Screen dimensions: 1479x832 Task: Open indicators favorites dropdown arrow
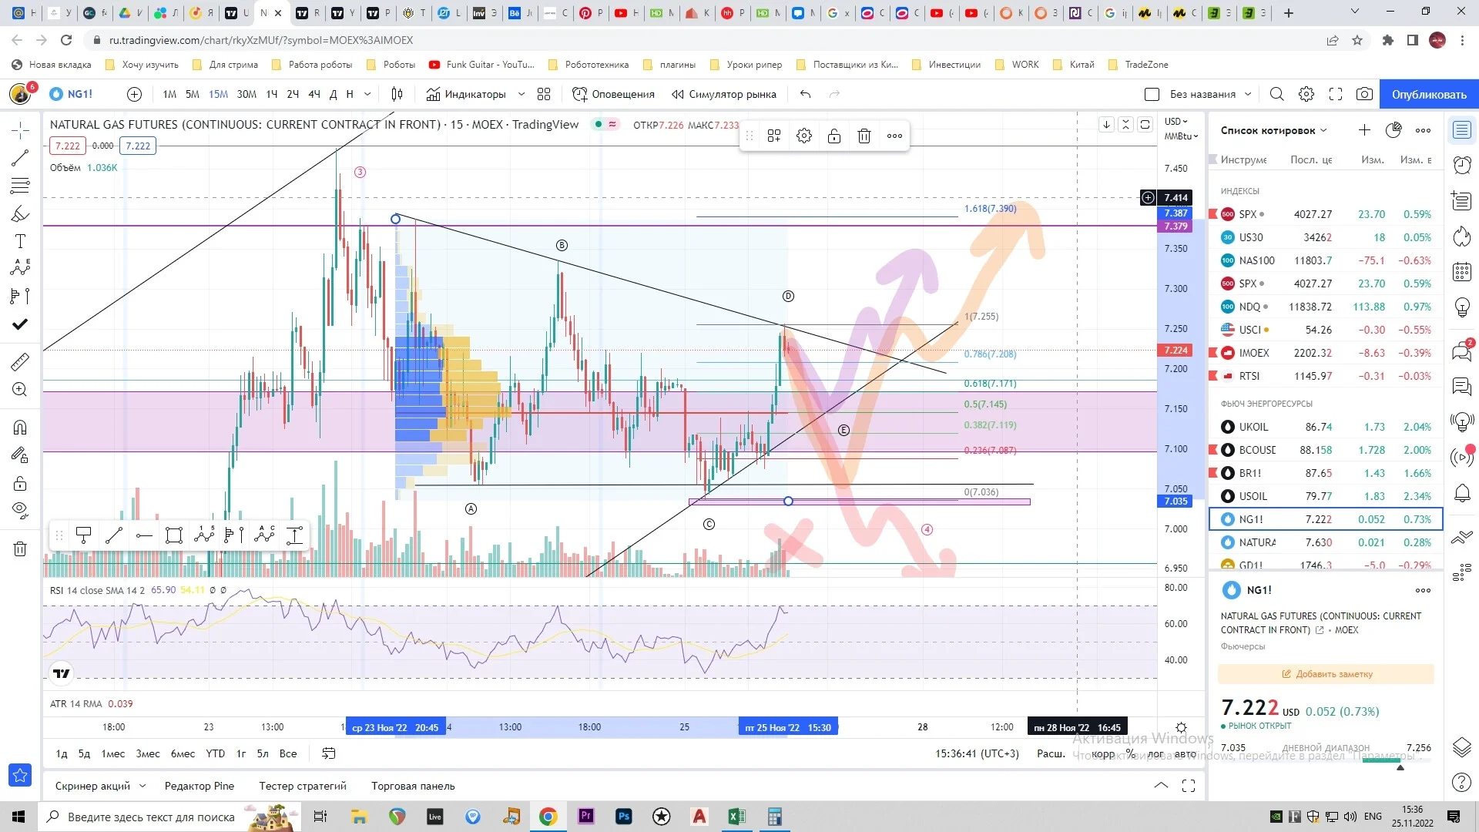[522, 94]
